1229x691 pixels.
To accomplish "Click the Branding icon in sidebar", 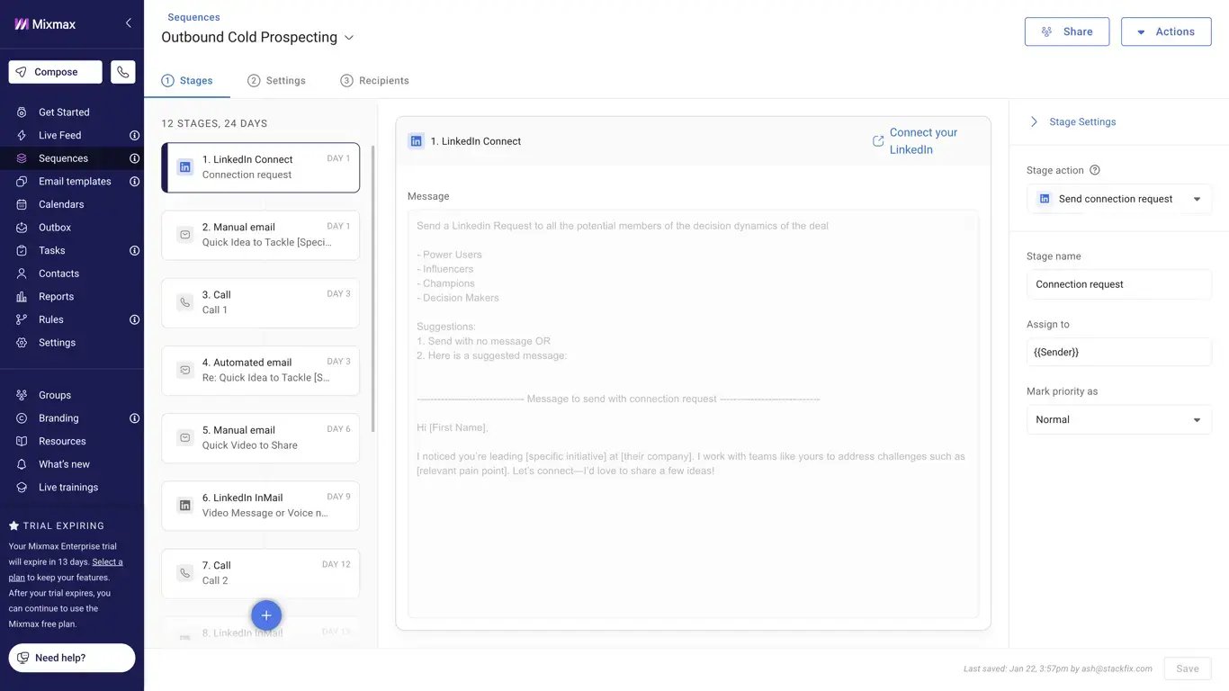I will pos(22,418).
